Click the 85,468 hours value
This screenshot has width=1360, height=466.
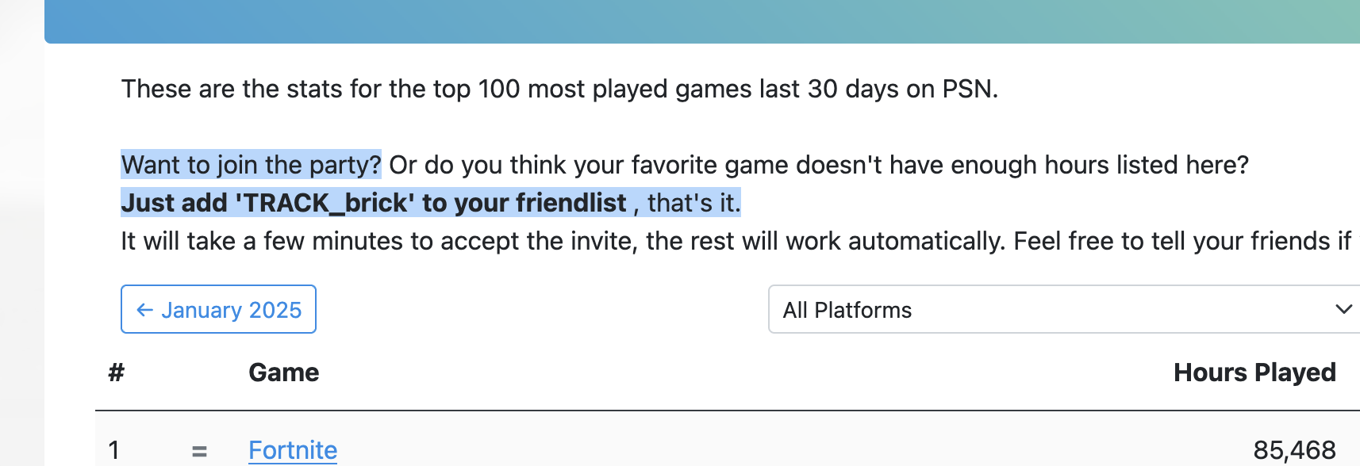coord(1294,450)
